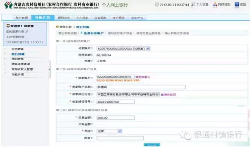Open 常用收款人管理 in the sidebar
Viewport: 250px width, 147px height.
point(22,69)
